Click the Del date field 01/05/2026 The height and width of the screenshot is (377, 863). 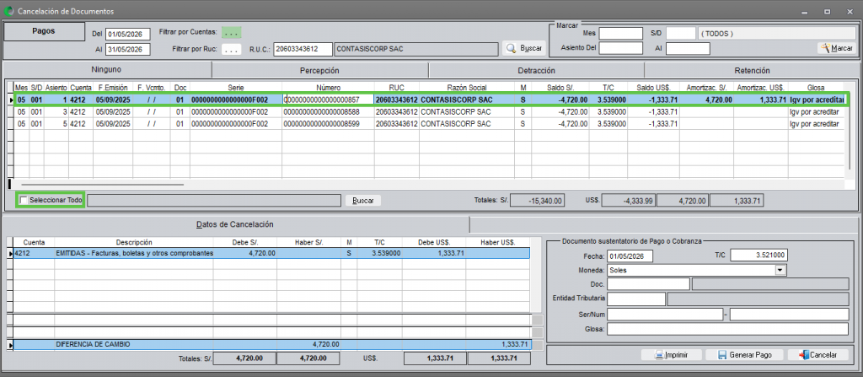coord(128,35)
